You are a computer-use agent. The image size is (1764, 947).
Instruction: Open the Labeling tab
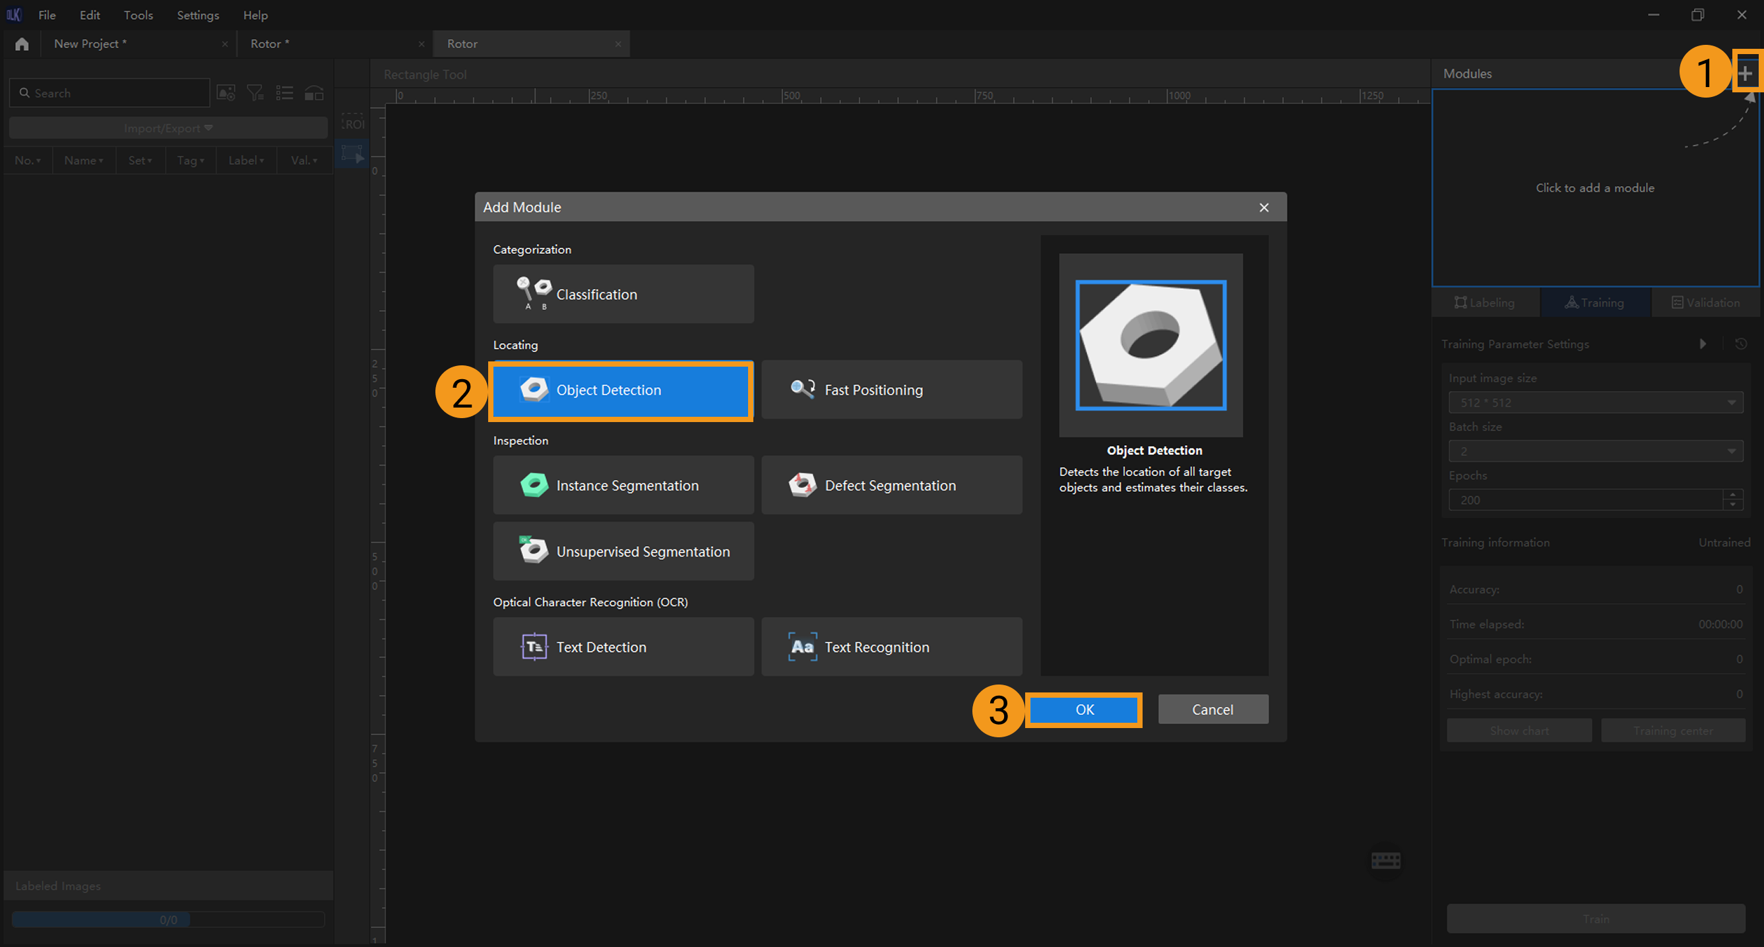1484,303
